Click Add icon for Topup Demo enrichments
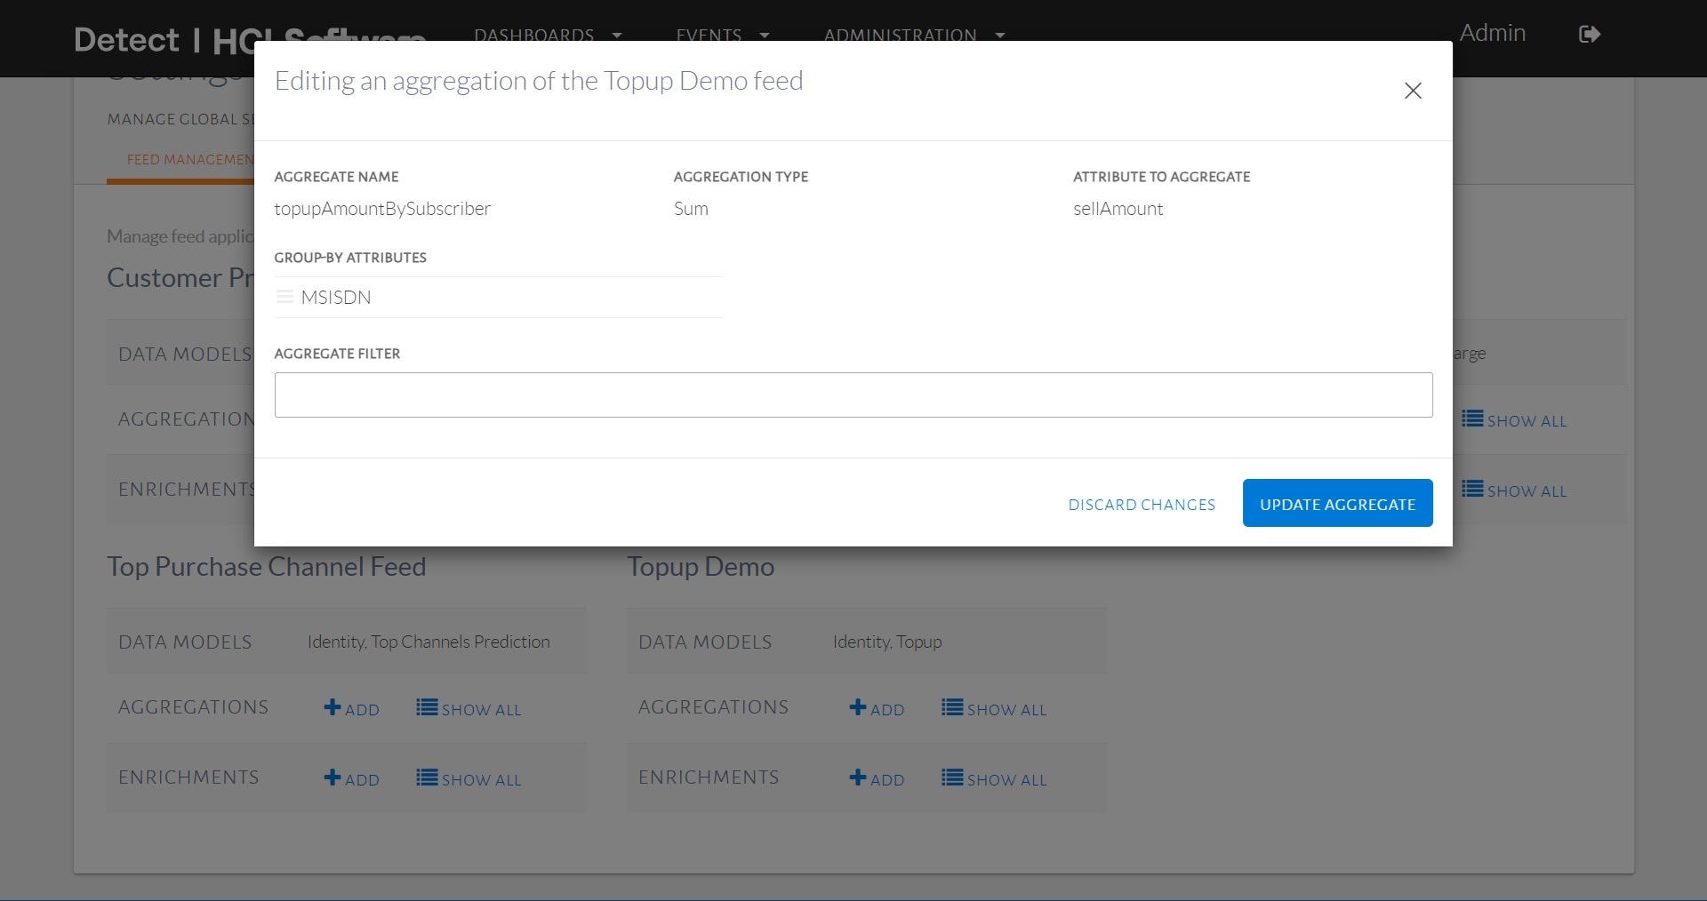1707x901 pixels. click(x=858, y=777)
